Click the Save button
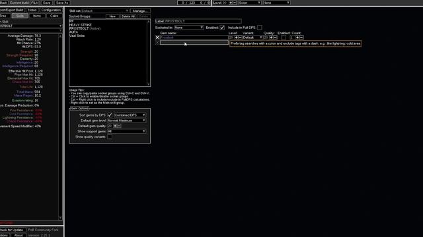This screenshot has width=423, height=237. [47, 3]
